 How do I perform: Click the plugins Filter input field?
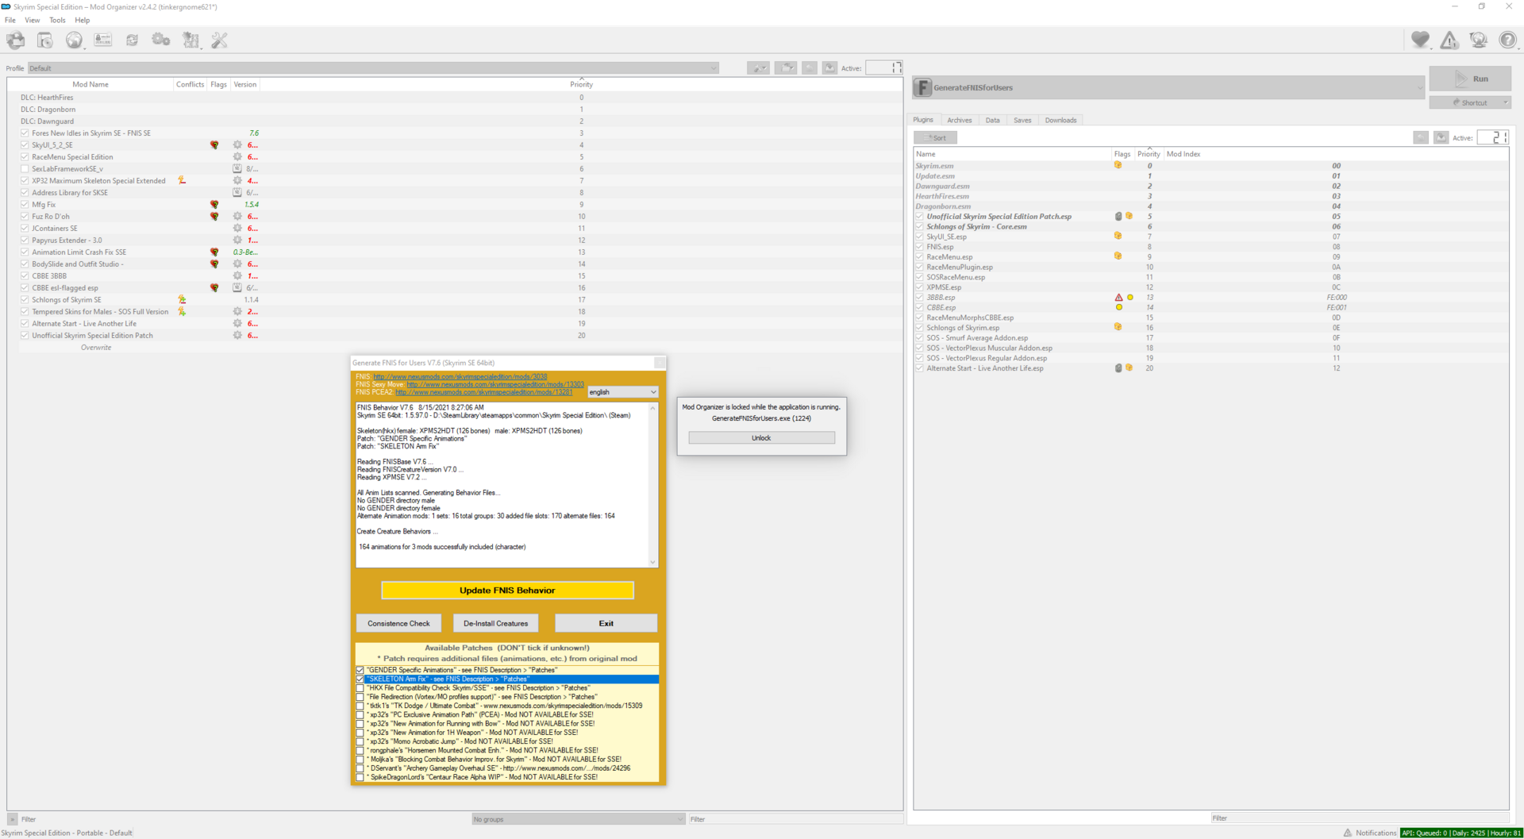pyautogui.click(x=1359, y=818)
